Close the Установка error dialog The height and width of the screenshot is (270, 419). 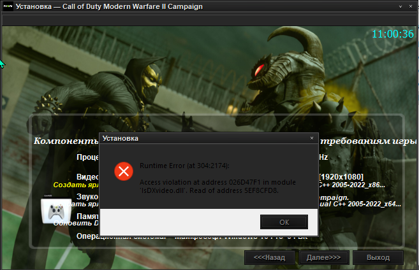point(311,138)
